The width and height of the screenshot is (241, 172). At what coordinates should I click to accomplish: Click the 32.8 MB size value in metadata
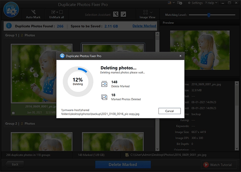196,90
